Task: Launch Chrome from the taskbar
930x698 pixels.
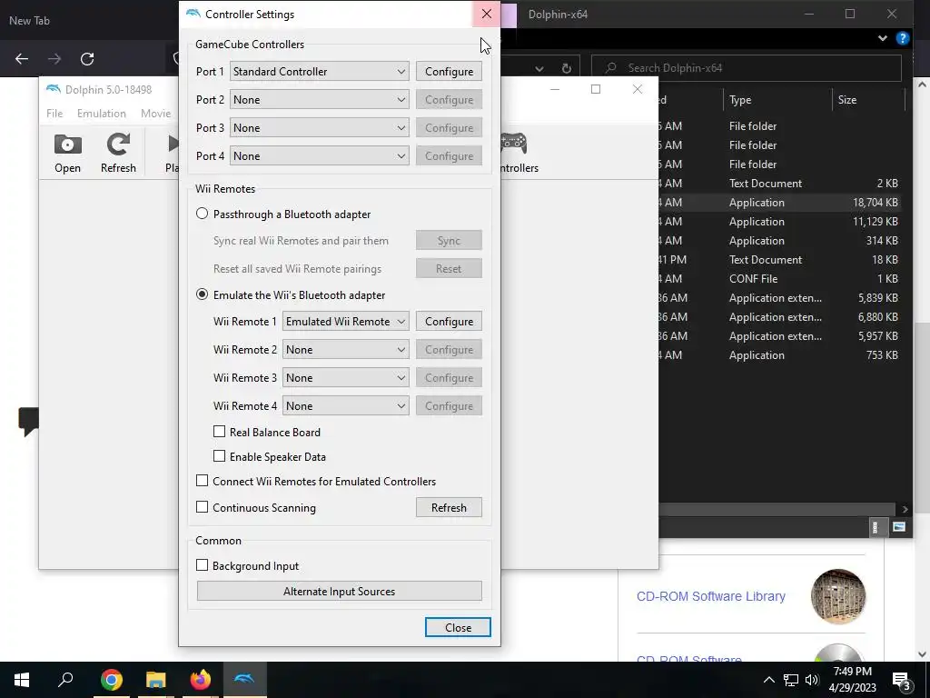Action: [x=112, y=680]
